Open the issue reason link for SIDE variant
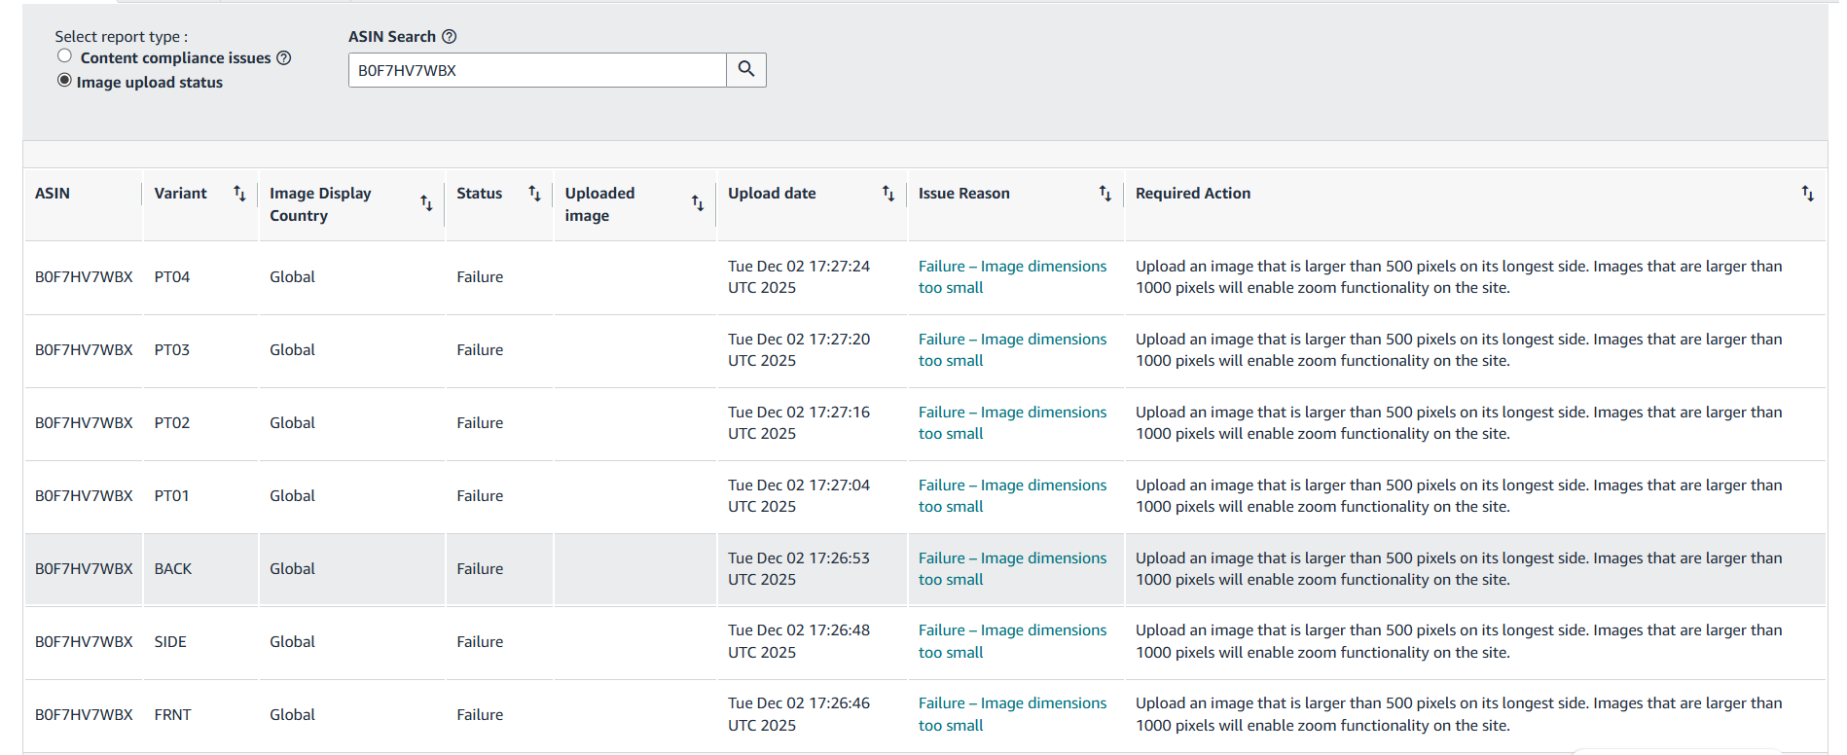Viewport: 1847px width, 755px height. 1012,641
